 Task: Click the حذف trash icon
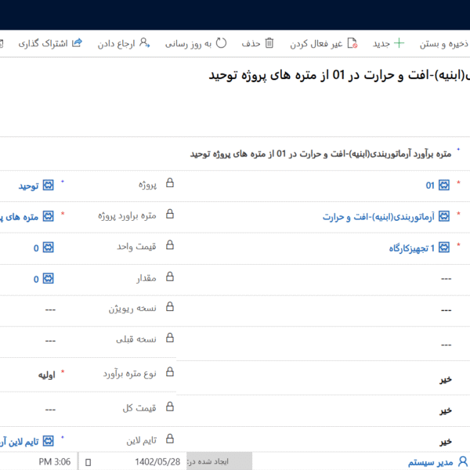(269, 43)
